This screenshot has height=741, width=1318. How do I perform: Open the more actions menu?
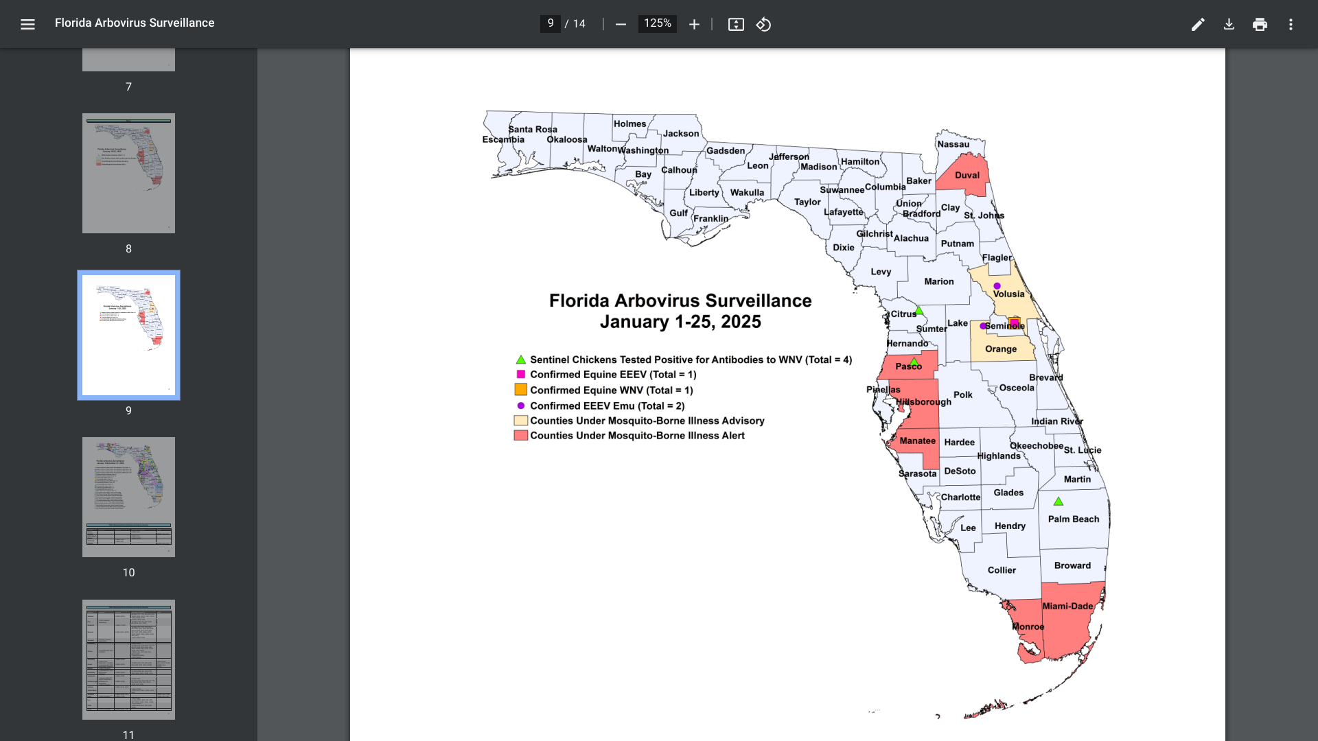click(x=1291, y=25)
